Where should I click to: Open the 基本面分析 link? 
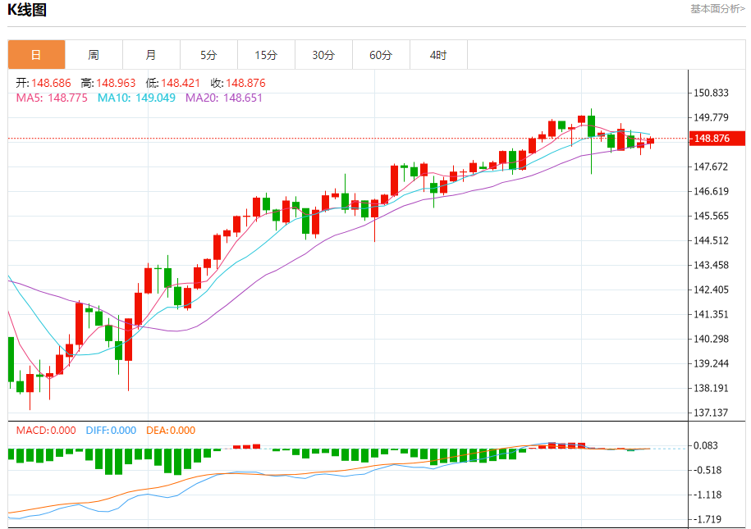(x=717, y=8)
